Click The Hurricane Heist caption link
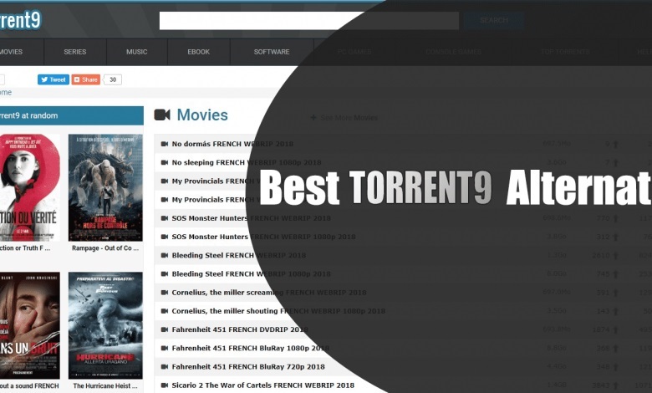Viewport: 652px width, 393px height. 105,386
